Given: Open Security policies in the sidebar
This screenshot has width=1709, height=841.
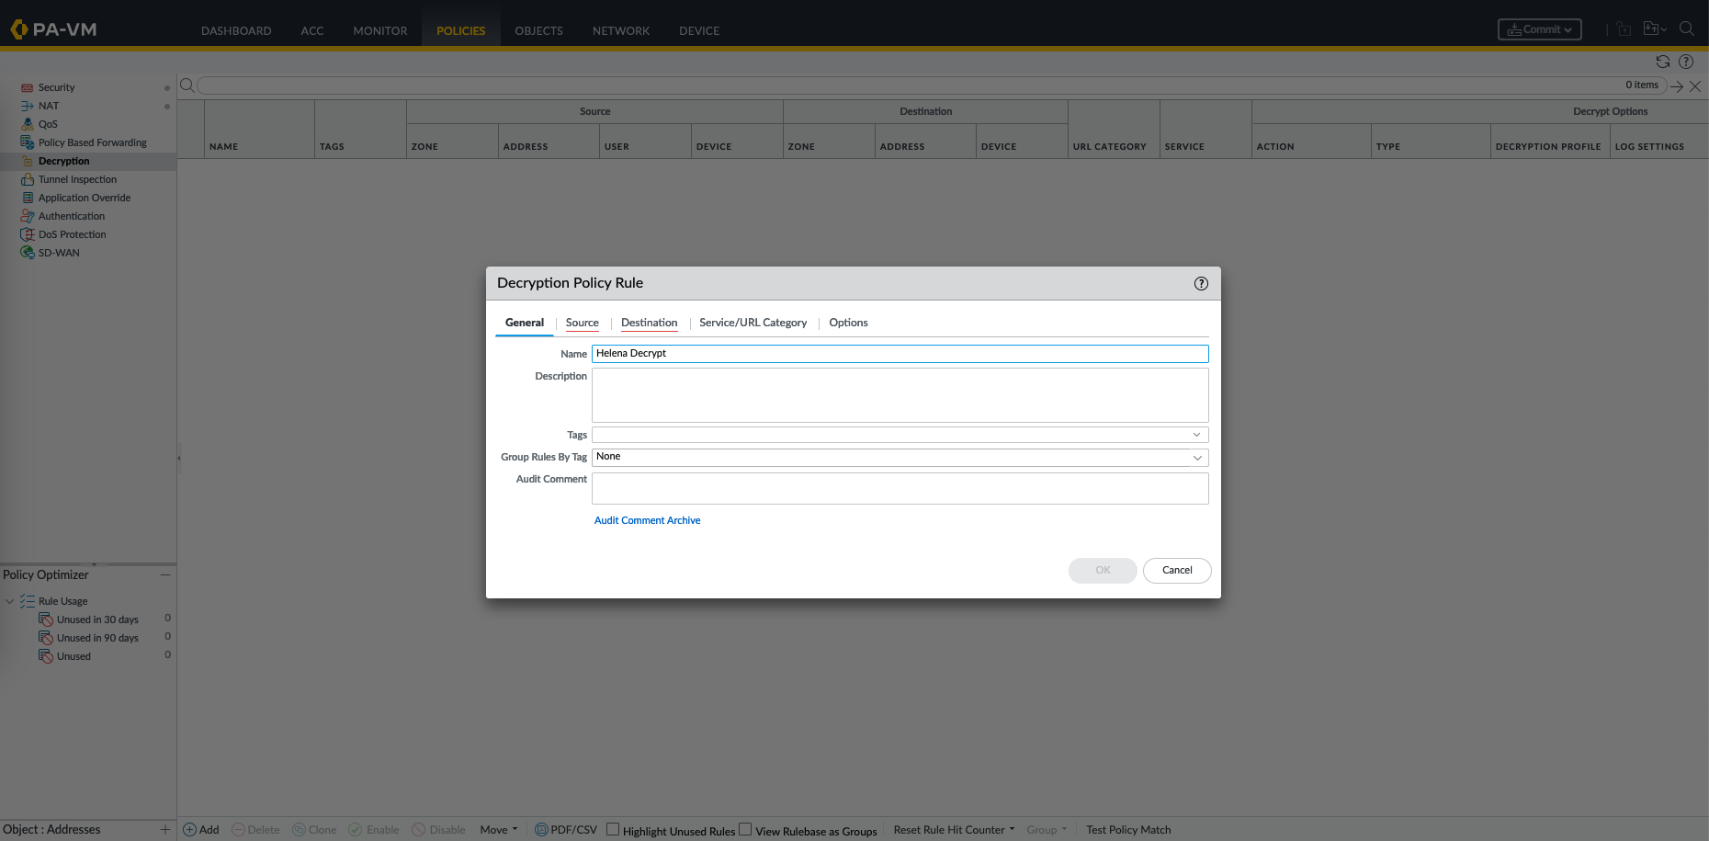Looking at the screenshot, I should (56, 87).
